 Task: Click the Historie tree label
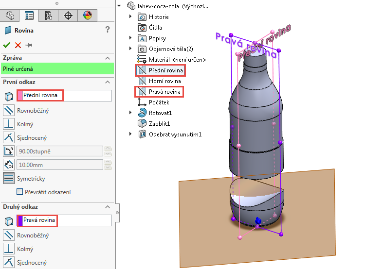tap(159, 17)
